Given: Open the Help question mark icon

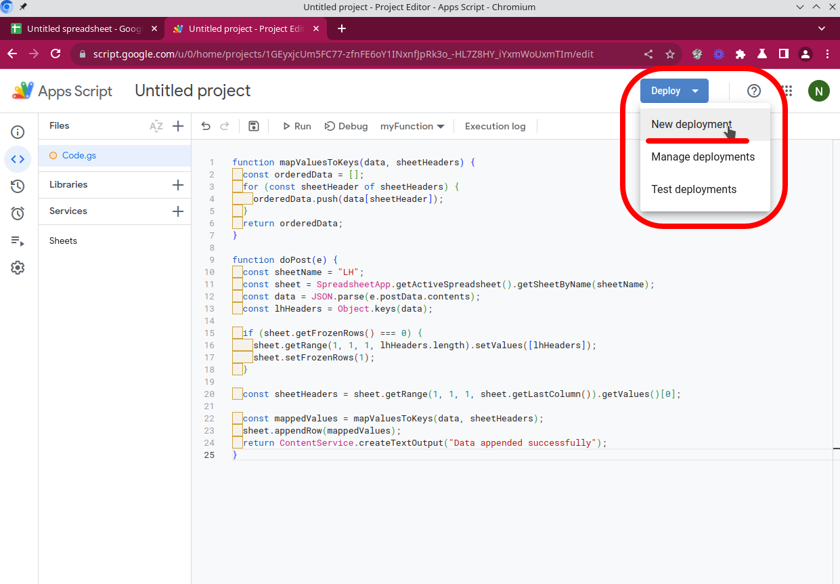Looking at the screenshot, I should tap(754, 91).
